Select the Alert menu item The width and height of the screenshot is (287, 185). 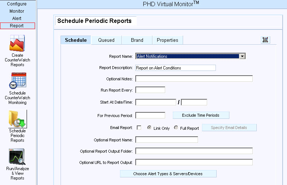pos(17,19)
